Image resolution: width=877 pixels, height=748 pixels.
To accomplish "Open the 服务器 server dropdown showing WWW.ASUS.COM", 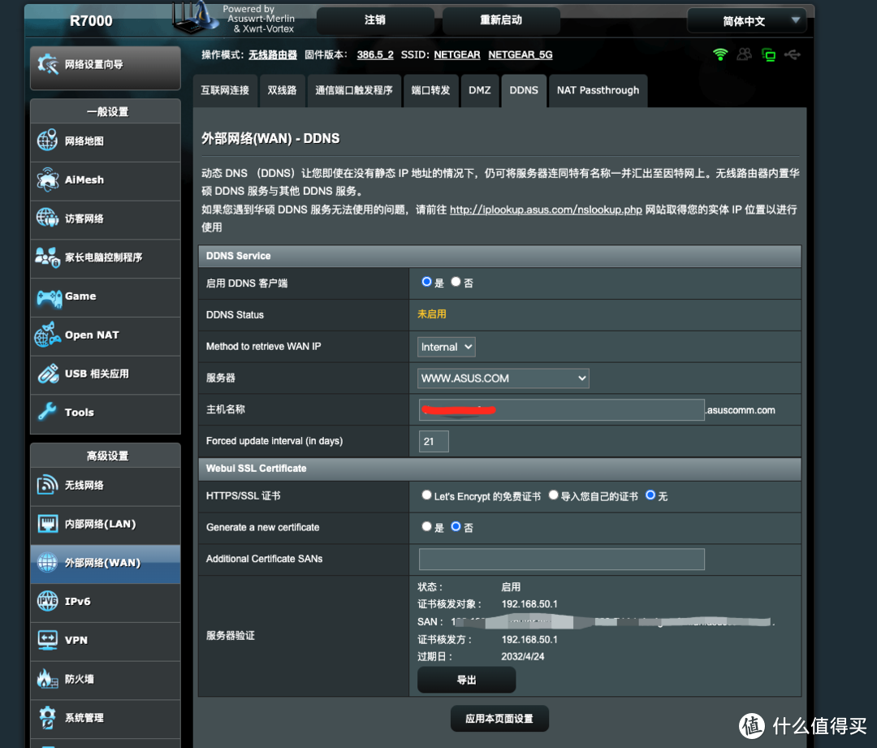I will (x=503, y=378).
